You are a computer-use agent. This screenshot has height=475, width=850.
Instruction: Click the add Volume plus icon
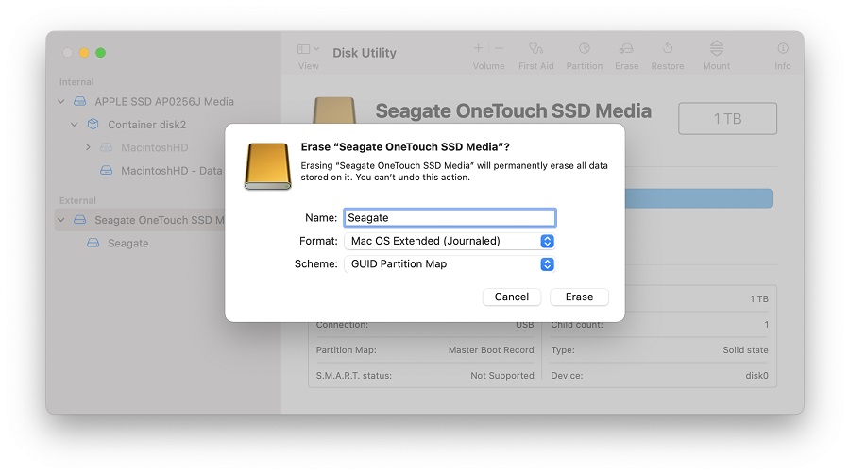coord(478,48)
